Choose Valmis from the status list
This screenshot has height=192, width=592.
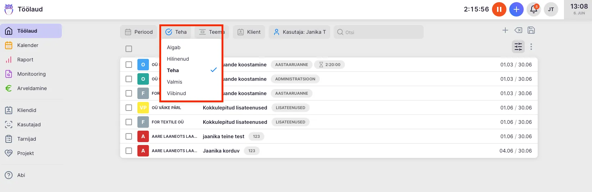click(x=175, y=82)
